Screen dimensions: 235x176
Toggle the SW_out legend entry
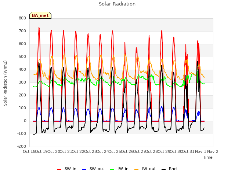[93, 169]
